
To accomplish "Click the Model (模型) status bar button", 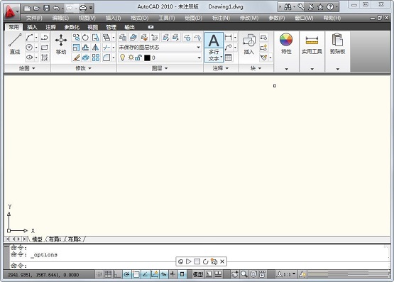I will point(198,274).
